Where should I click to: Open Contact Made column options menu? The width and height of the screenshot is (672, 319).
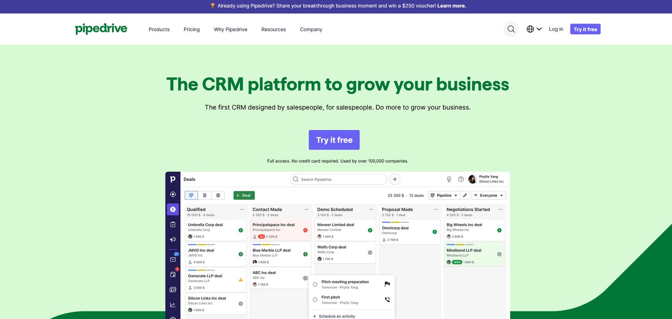[306, 209]
